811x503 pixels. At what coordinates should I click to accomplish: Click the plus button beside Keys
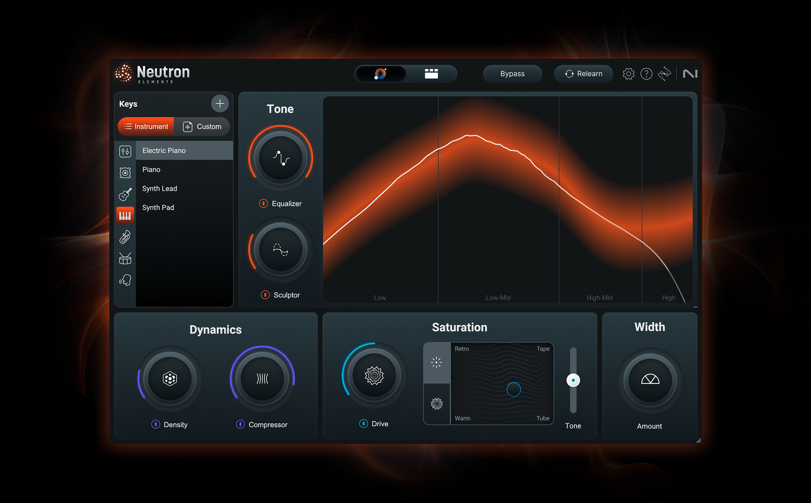click(220, 104)
